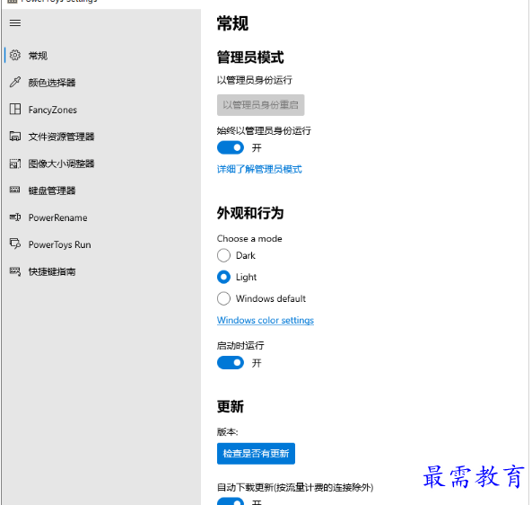Click the File Explorer sidebar icon

[15, 136]
